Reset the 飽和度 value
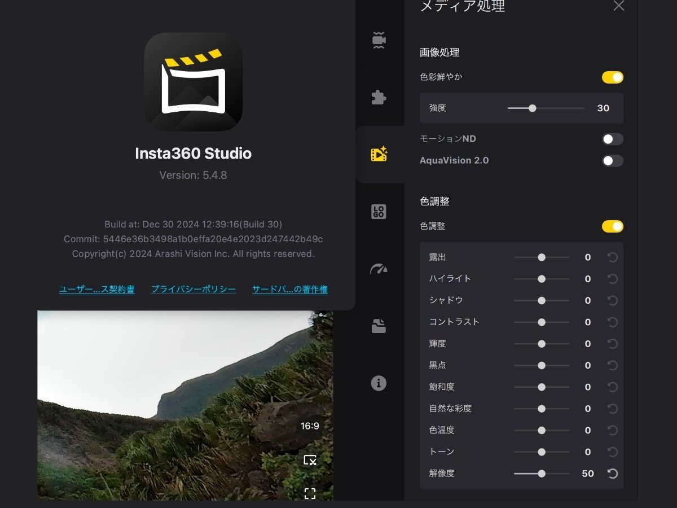This screenshot has width=677, height=508. pos(613,387)
